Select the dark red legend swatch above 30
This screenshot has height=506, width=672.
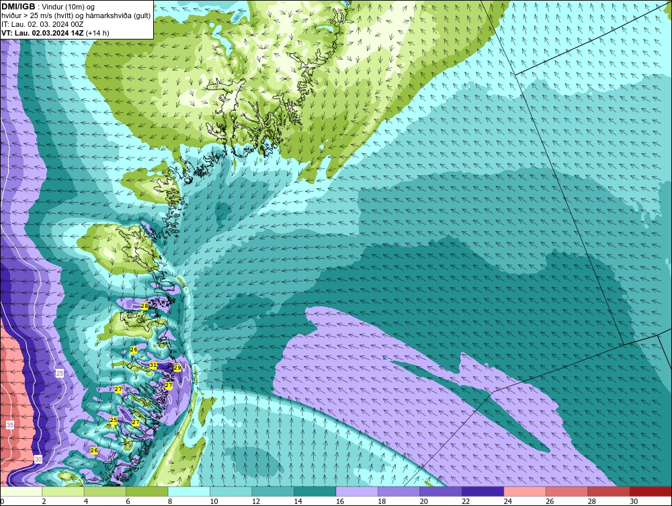tap(650, 491)
